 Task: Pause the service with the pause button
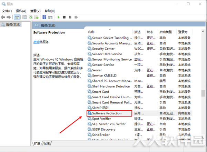70,17
